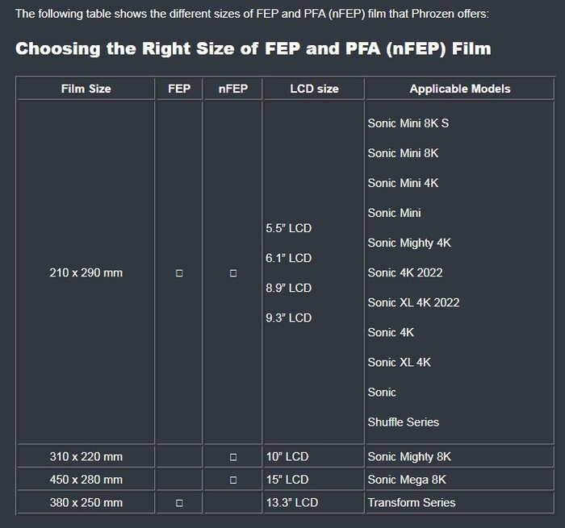The image size is (565, 528).
Task: Click the Sonic Mini 8K S model
Action: (408, 123)
